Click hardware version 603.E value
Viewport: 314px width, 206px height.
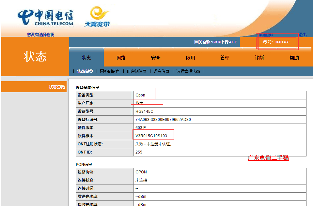(x=141, y=127)
